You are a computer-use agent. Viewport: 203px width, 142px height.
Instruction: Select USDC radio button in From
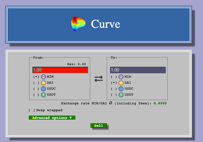point(36,89)
